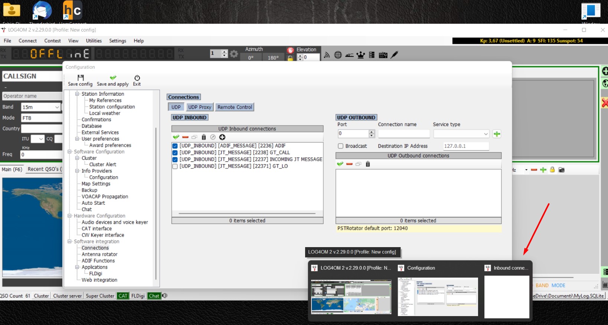608x325 pixels.
Task: Click the yellow lock icon in main window
Action: [552, 170]
